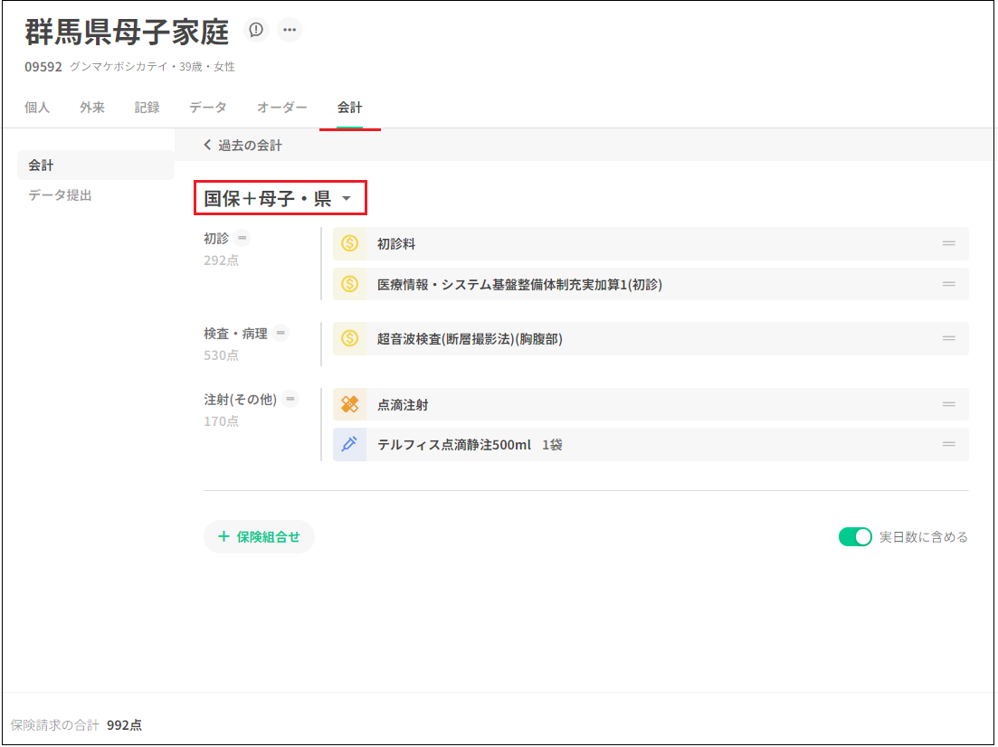998x747 pixels.
Task: Open the 外来 tab
Action: point(91,108)
